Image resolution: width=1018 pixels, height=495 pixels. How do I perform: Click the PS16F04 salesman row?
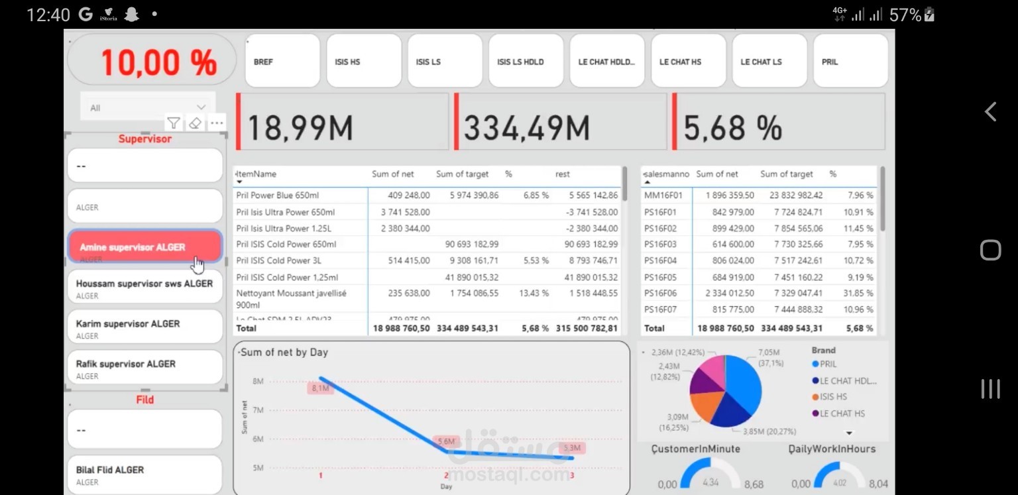point(759,260)
